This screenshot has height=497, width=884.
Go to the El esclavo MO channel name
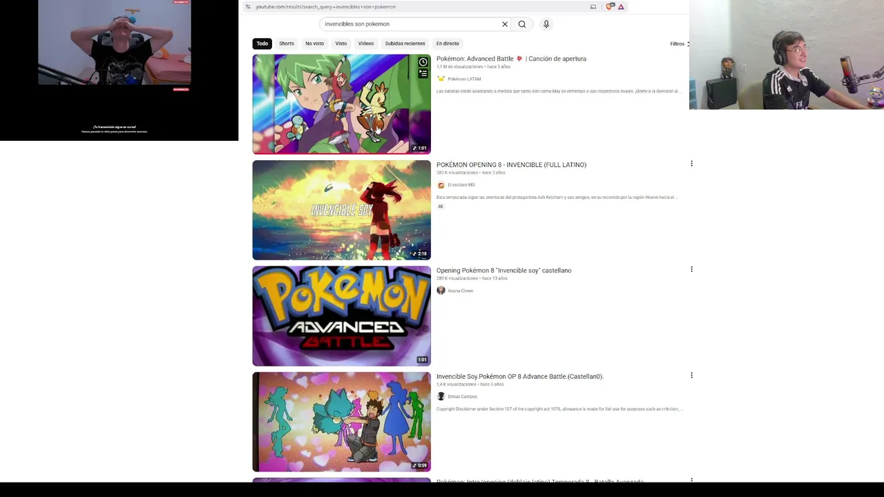pyautogui.click(x=461, y=185)
